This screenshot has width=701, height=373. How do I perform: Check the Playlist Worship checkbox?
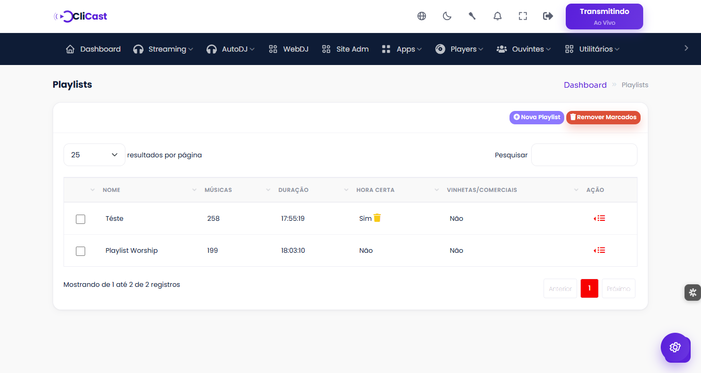[81, 251]
